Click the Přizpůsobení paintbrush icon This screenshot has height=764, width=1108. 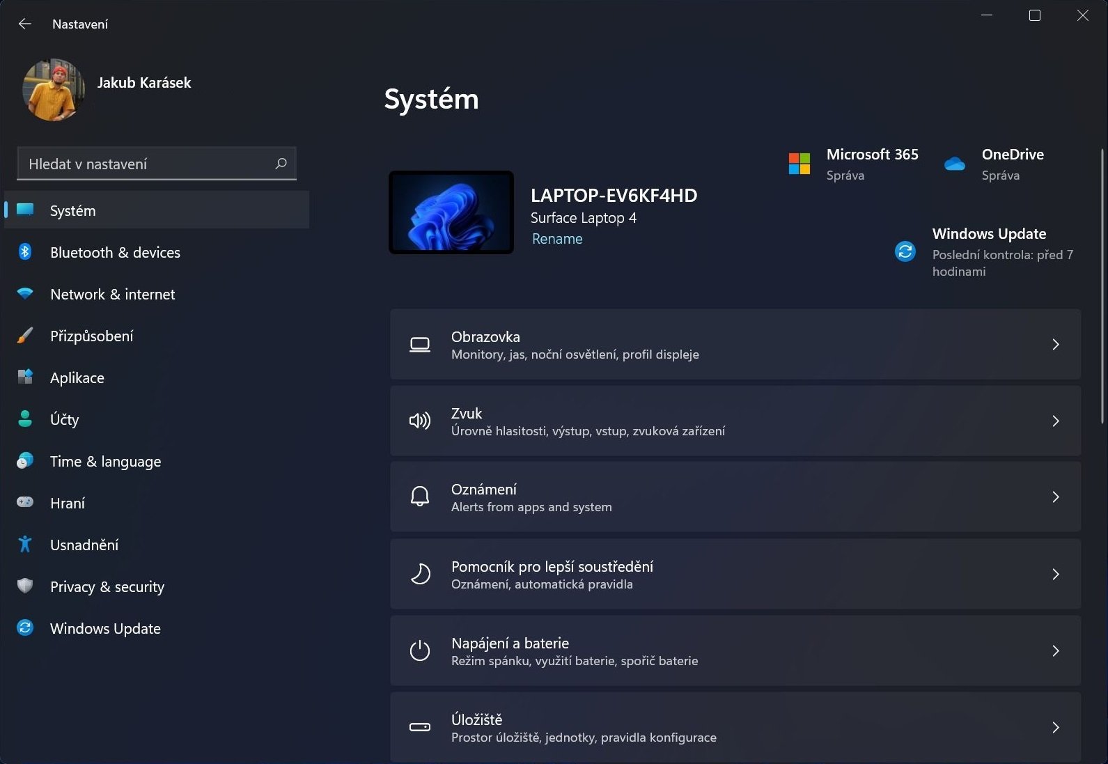click(25, 335)
